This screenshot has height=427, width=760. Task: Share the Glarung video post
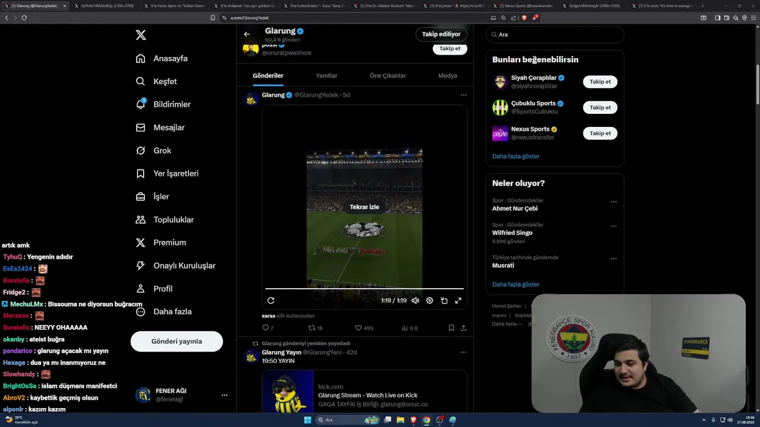click(463, 328)
